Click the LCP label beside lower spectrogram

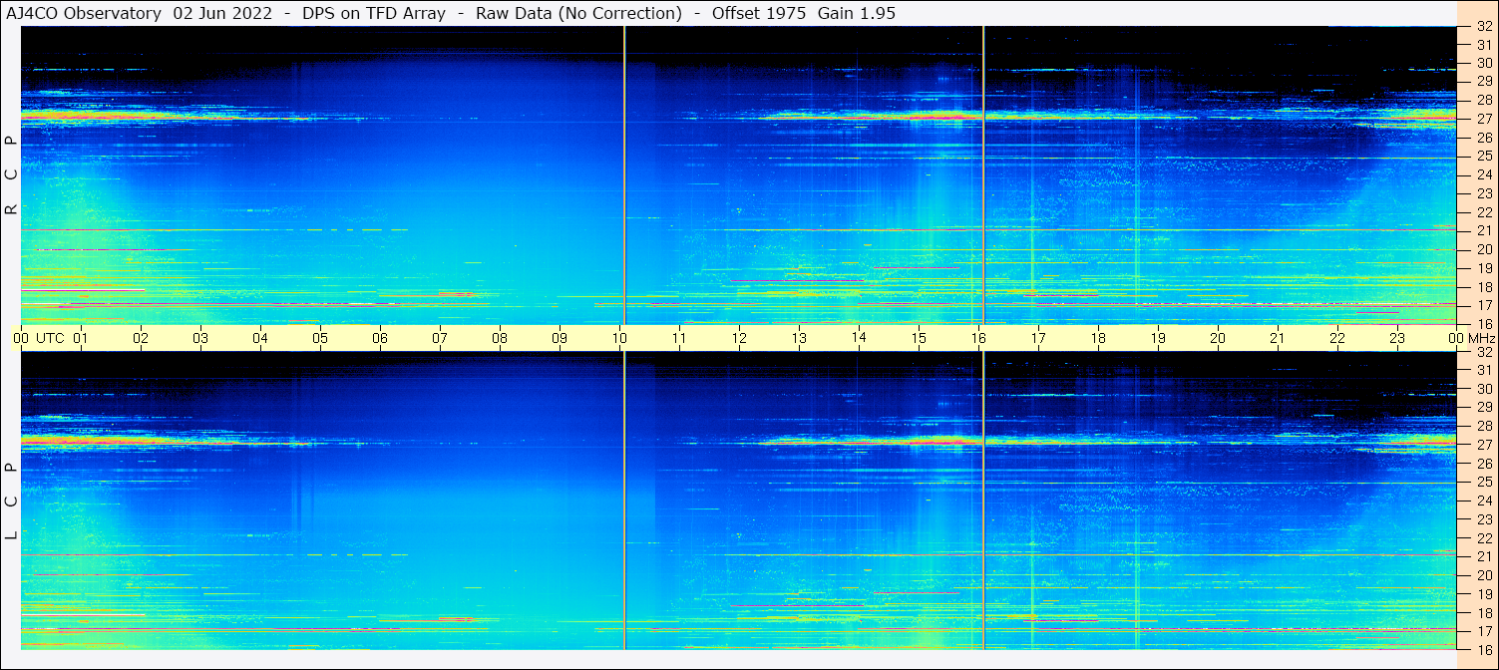click(11, 501)
